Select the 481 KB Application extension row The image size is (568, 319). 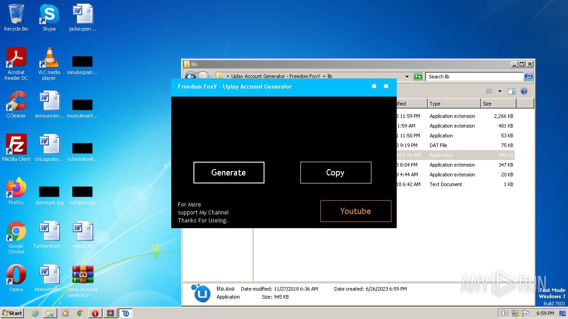[455, 126]
